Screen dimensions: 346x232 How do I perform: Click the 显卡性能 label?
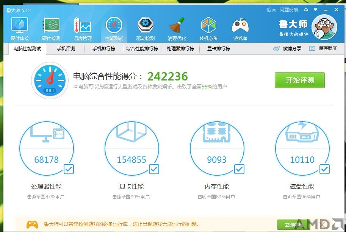click(x=132, y=187)
